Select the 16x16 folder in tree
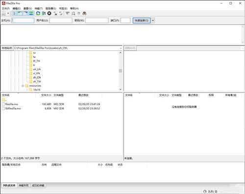Image resolution: width=245 pixels, height=194 pixels. point(37,90)
